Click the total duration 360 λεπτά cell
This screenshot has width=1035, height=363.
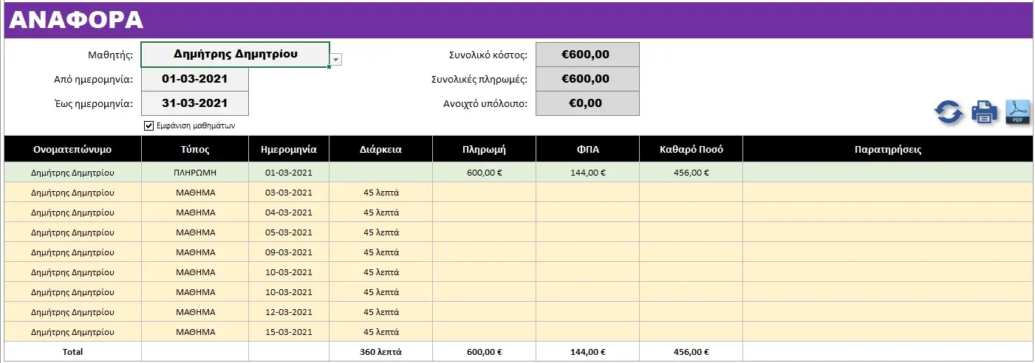tap(380, 352)
